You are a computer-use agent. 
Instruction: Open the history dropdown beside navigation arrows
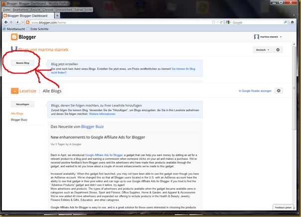pos(22,22)
